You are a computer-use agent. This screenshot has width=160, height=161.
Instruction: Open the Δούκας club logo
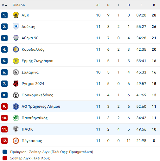pyautogui.click(x=16, y=27)
